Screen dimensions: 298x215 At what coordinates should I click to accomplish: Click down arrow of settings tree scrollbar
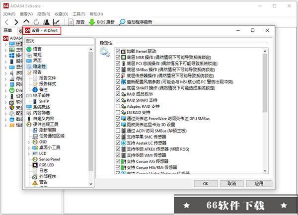(x=91, y=184)
